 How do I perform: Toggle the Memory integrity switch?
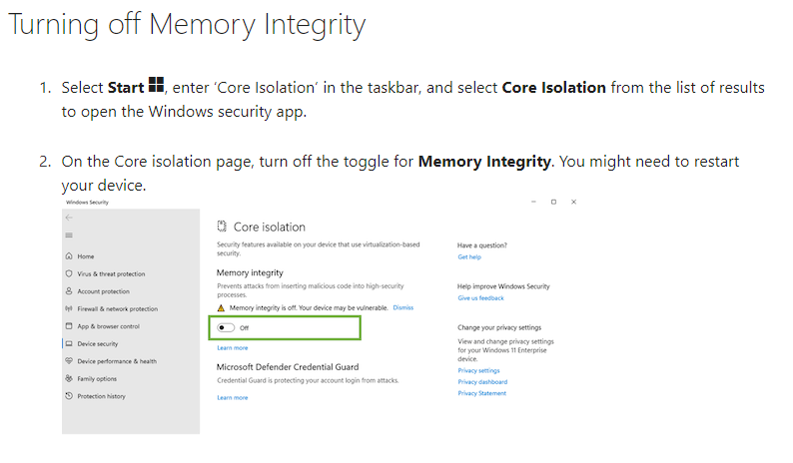coord(226,327)
